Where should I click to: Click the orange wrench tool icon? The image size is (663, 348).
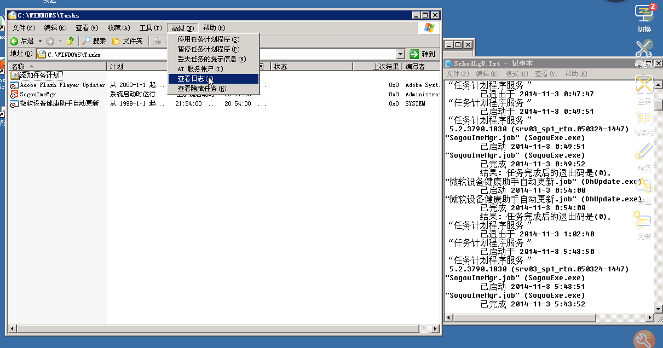pos(644,340)
